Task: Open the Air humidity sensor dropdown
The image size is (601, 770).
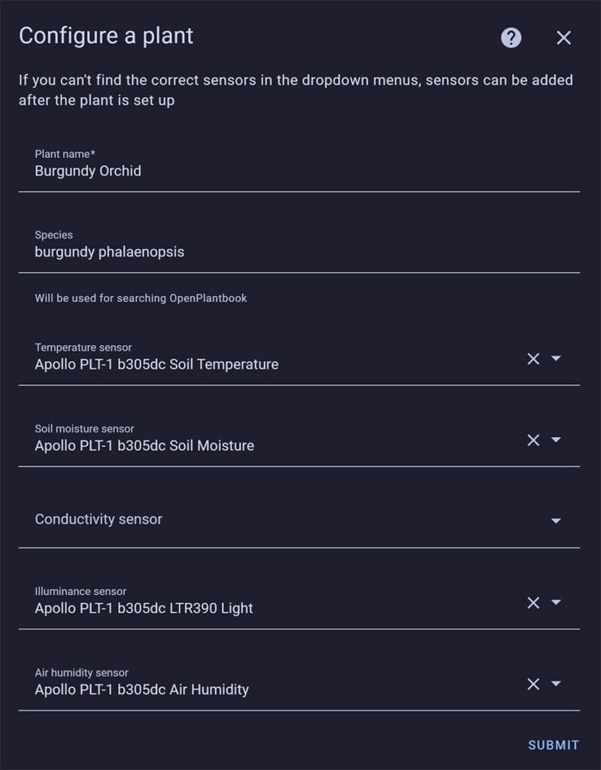Action: [x=557, y=684]
